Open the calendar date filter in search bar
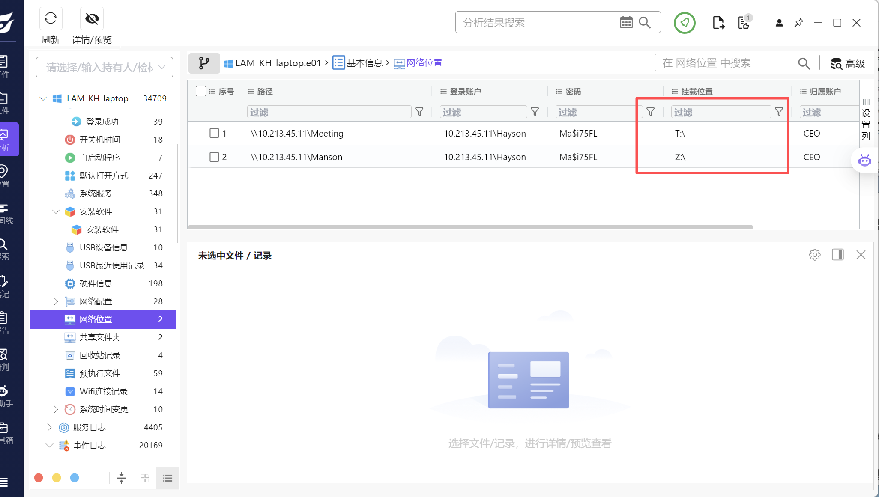This screenshot has height=497, width=879. pos(626,22)
